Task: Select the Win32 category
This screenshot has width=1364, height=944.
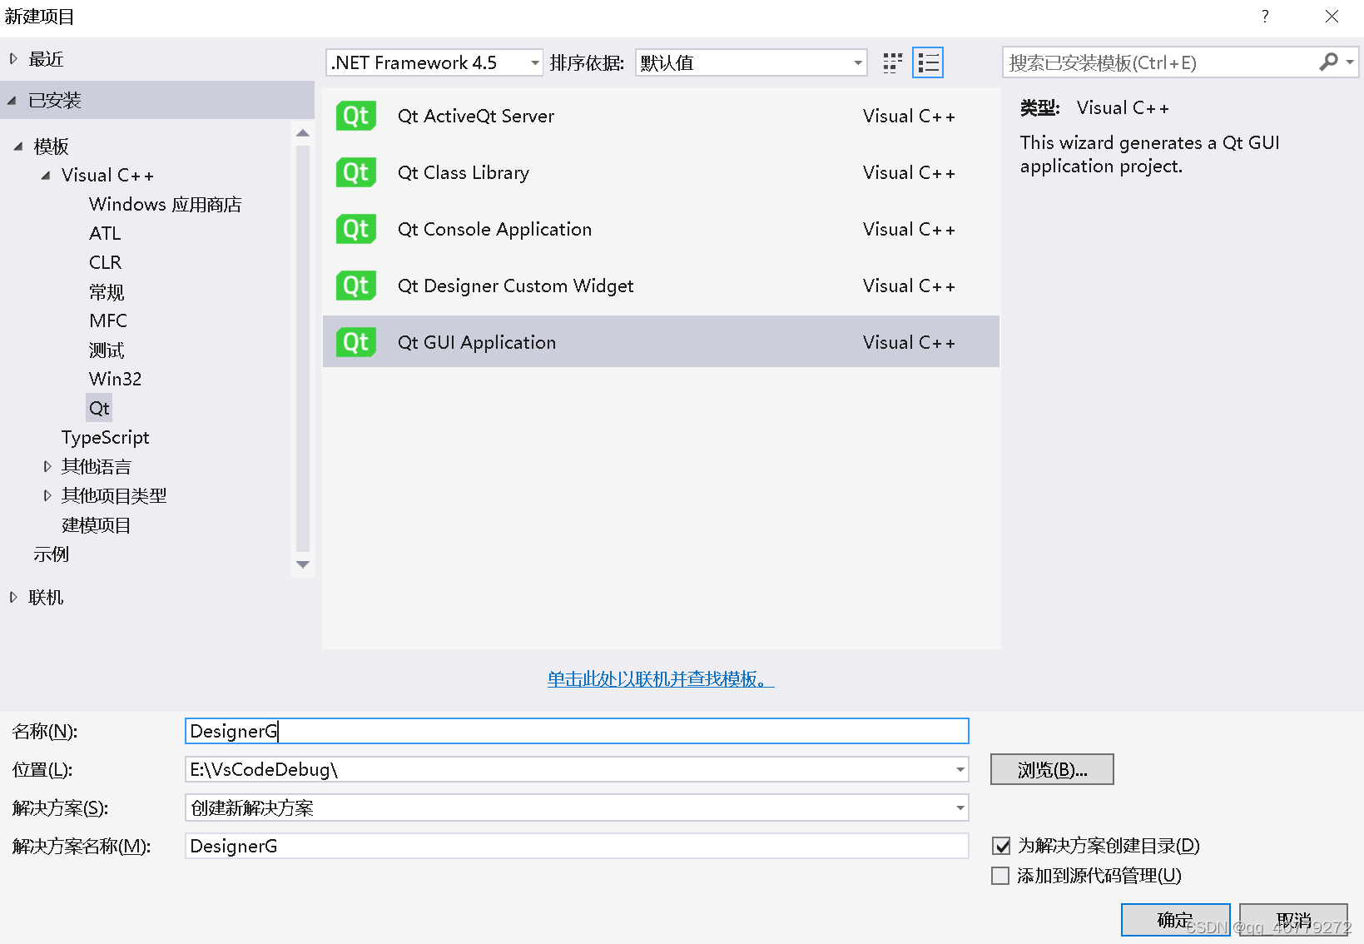Action: point(115,380)
